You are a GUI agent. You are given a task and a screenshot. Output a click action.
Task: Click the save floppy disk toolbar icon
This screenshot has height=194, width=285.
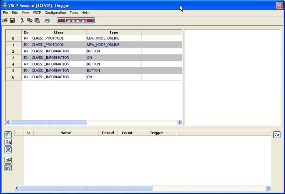click(x=12, y=21)
